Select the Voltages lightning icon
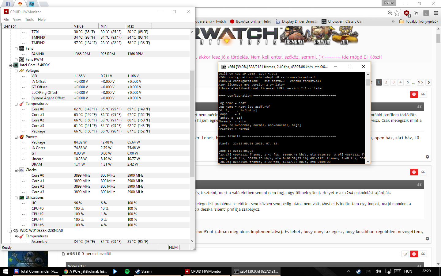Viewport: 441px width, 276px height. pos(22,71)
